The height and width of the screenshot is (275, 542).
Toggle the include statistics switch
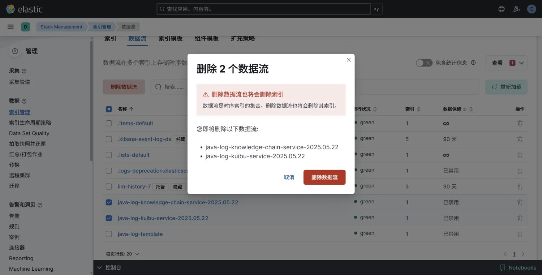tap(424, 63)
